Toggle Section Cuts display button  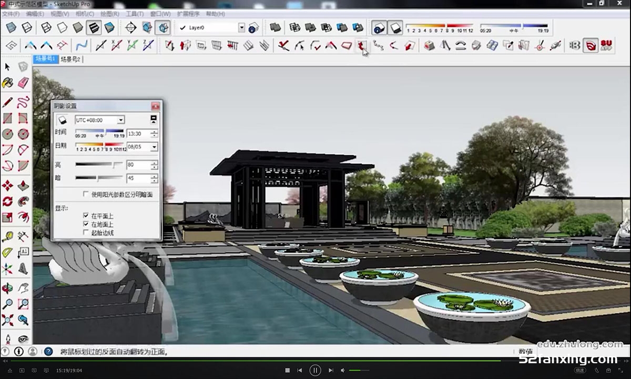point(164,27)
